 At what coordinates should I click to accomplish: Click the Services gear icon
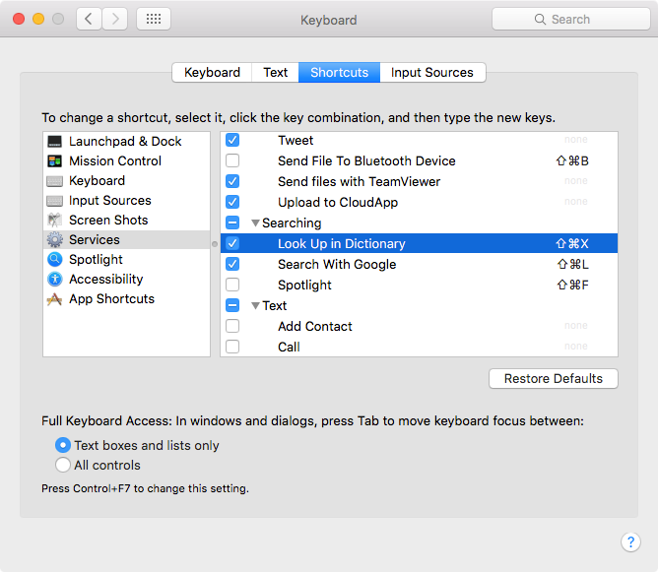(54, 240)
